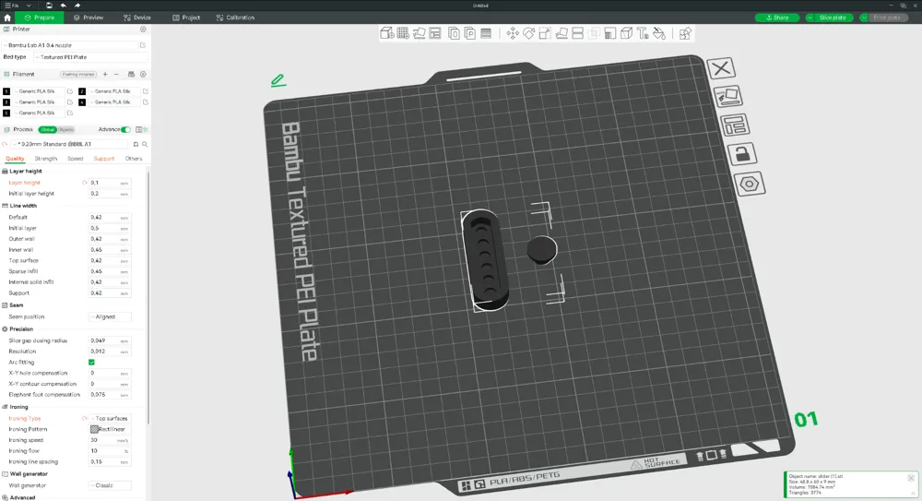The height and width of the screenshot is (501, 922).
Task: Switch to the Preview tab
Action: (89, 18)
